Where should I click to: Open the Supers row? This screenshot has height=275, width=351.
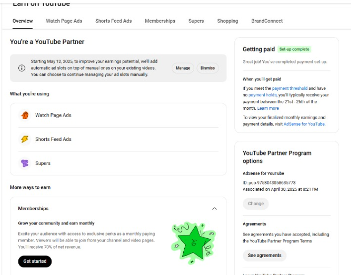tap(118, 163)
